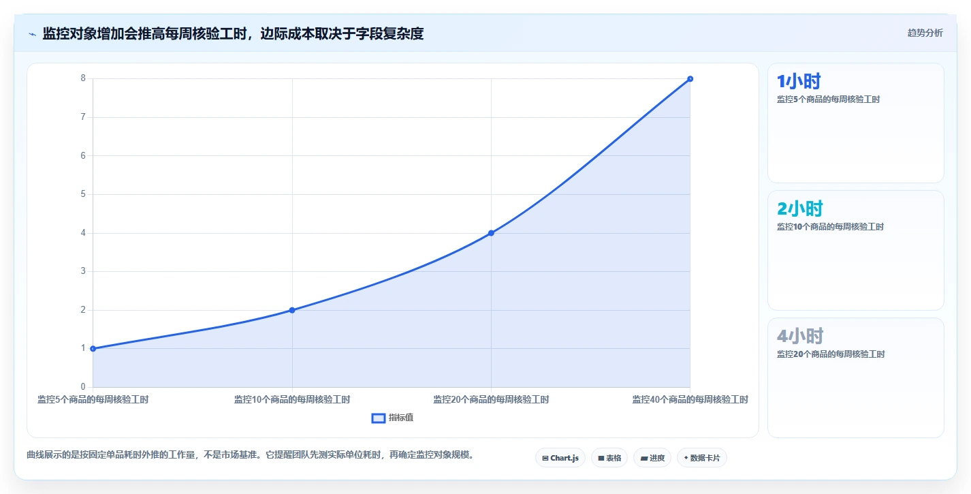Click the 趋势分析 label in the header
971x494 pixels.
click(925, 33)
